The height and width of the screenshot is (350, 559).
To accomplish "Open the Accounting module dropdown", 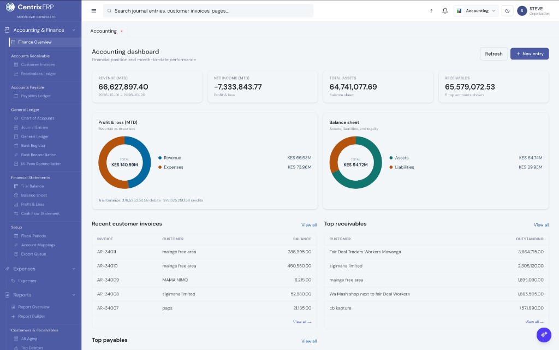I will 476,11.
